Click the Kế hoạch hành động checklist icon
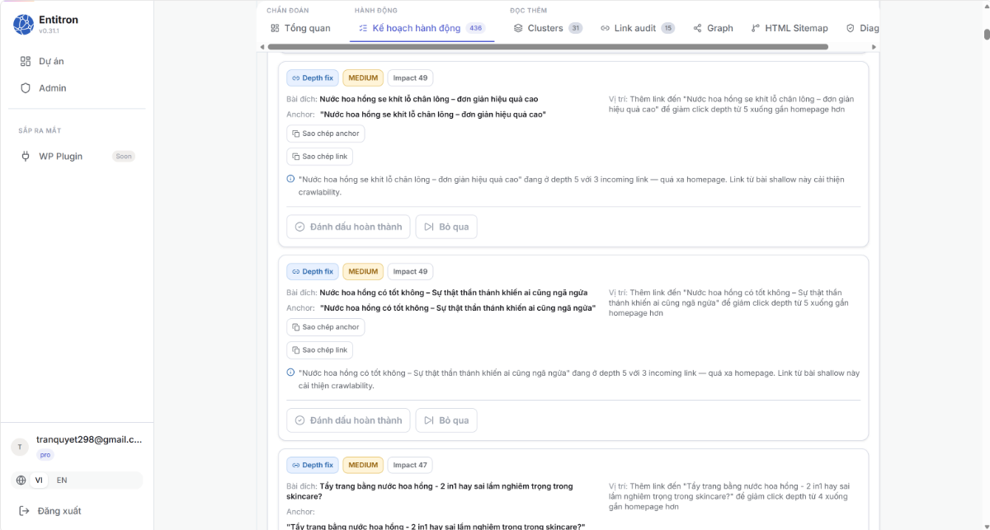This screenshot has height=530, width=990. pos(363,28)
